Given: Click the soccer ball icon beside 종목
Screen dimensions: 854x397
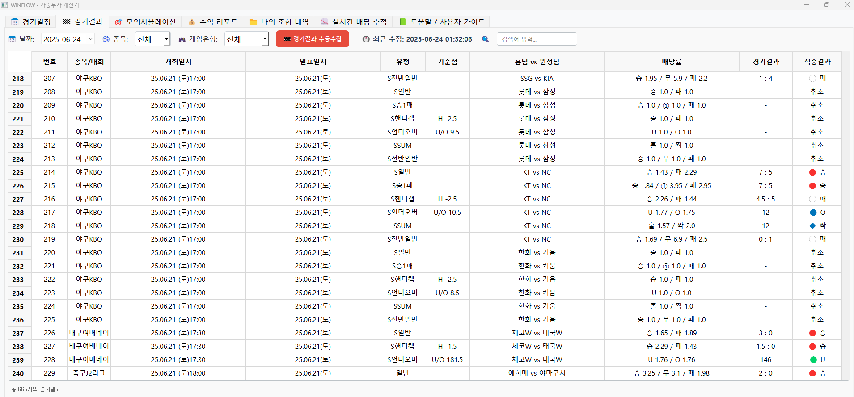Looking at the screenshot, I should pos(106,39).
